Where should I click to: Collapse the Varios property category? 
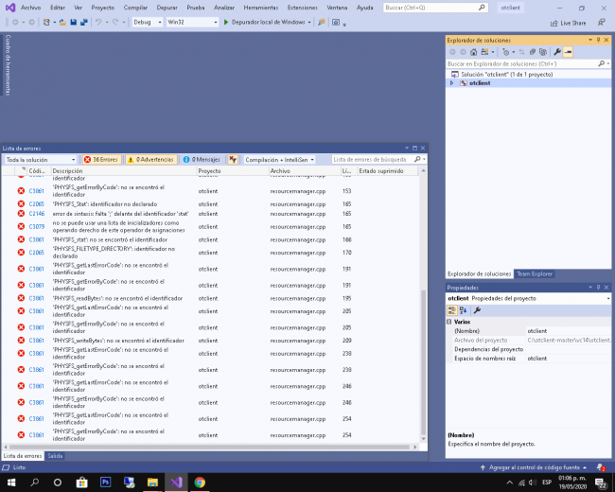(449, 322)
